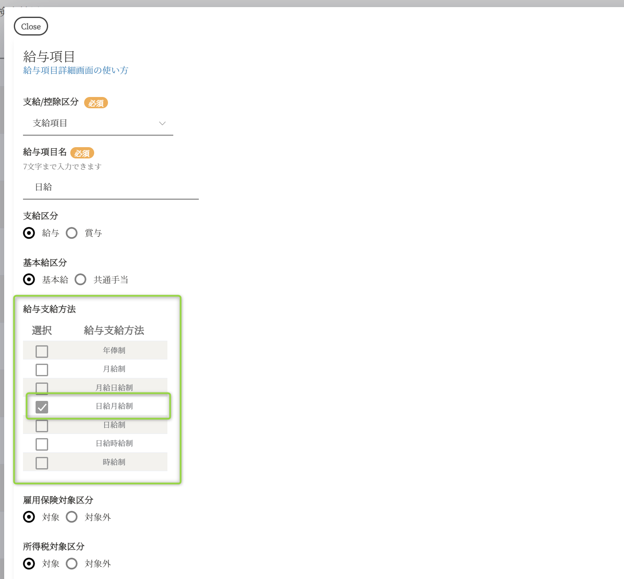
Task: Check the 月給制 checkbox
Action: coord(42,370)
